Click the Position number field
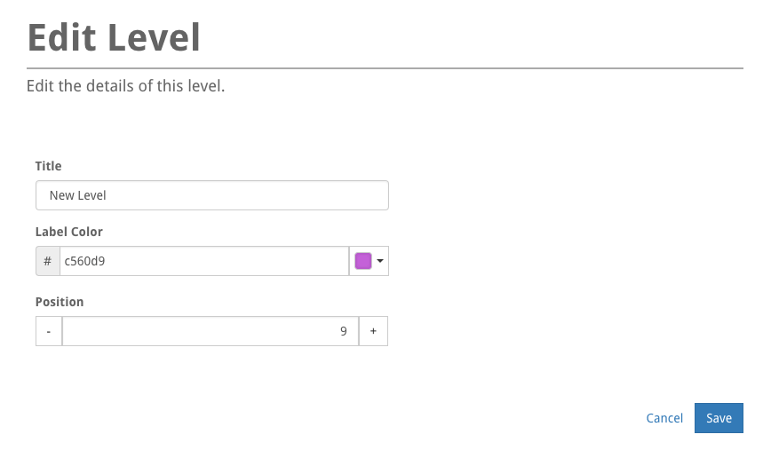The width and height of the screenshot is (771, 466). (x=210, y=331)
